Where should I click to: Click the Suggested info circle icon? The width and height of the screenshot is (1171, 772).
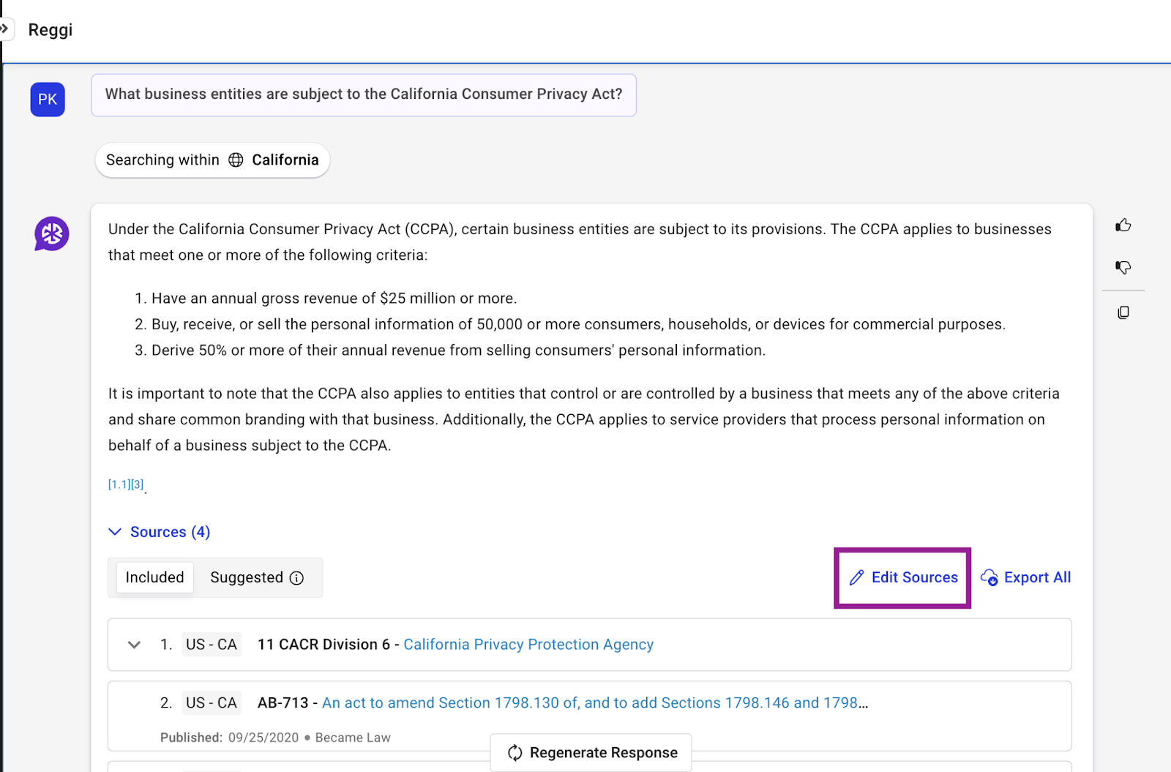click(x=296, y=578)
